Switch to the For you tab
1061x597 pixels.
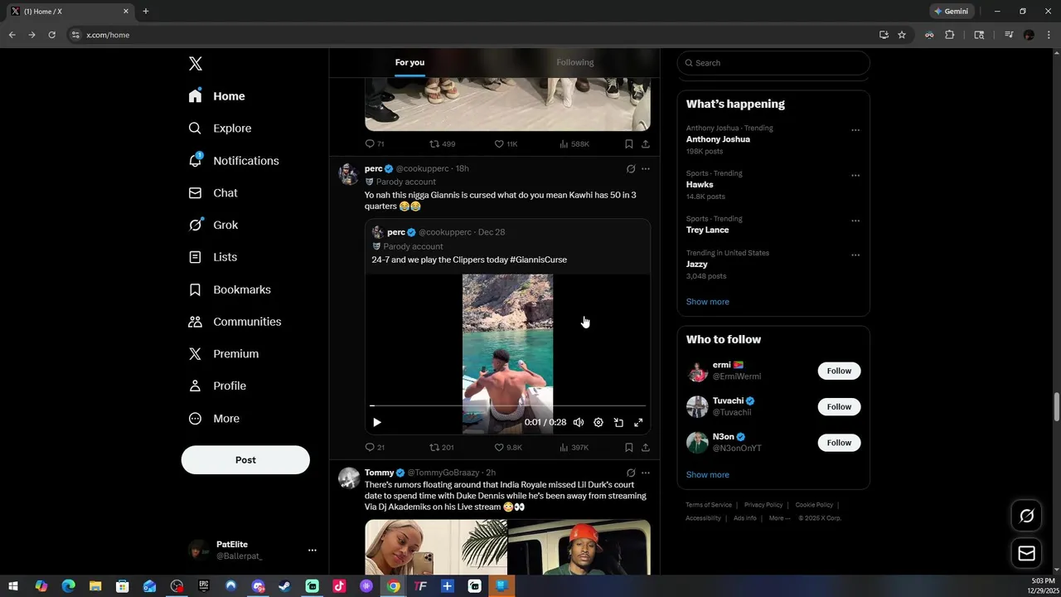(x=409, y=63)
